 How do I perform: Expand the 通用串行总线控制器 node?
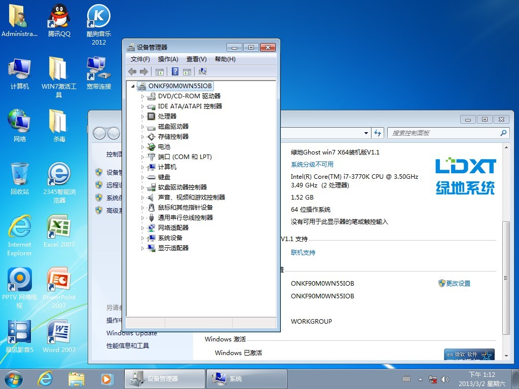tap(142, 218)
